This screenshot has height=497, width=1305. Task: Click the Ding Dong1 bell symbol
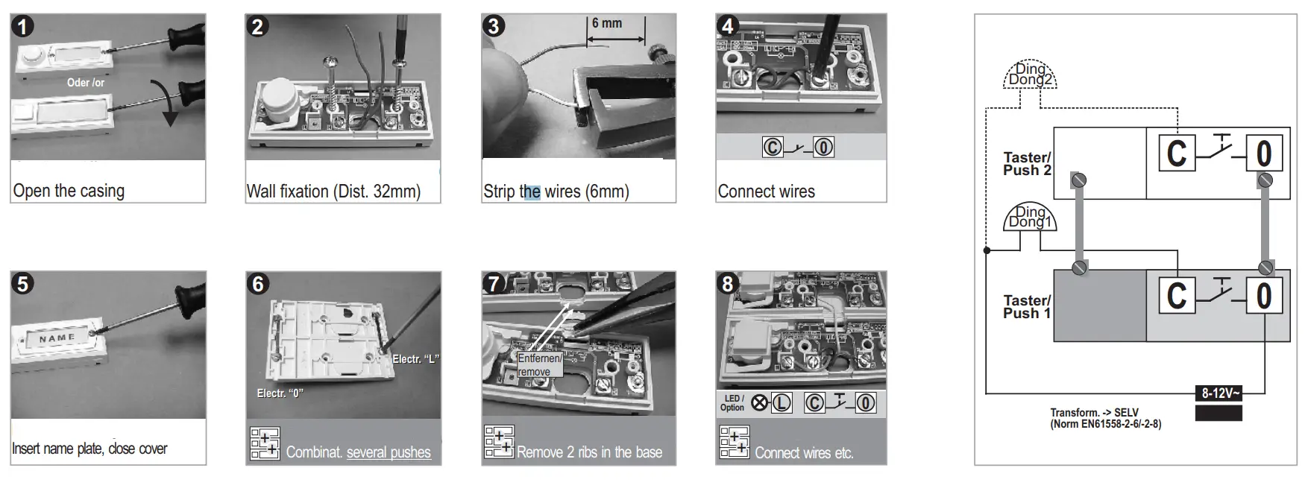(x=1030, y=217)
